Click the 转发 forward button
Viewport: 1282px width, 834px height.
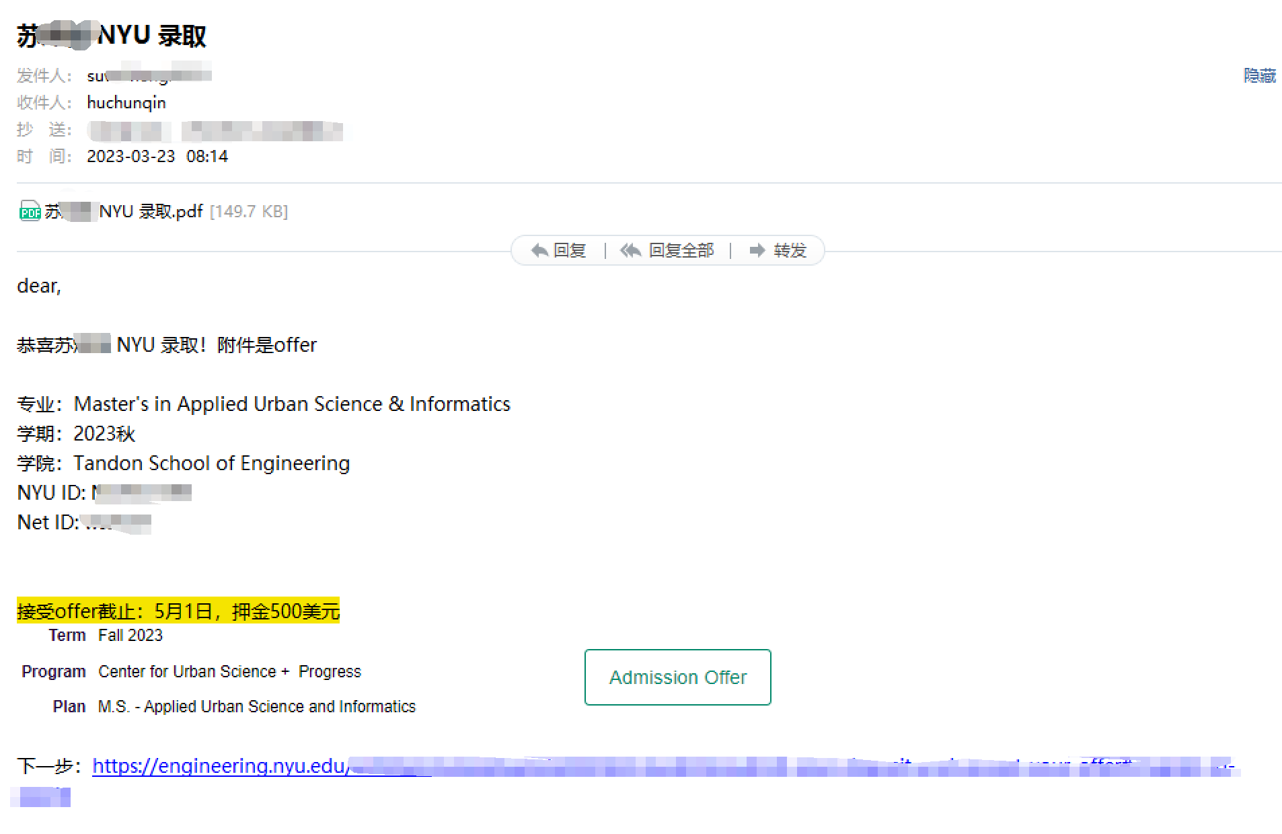(x=778, y=251)
